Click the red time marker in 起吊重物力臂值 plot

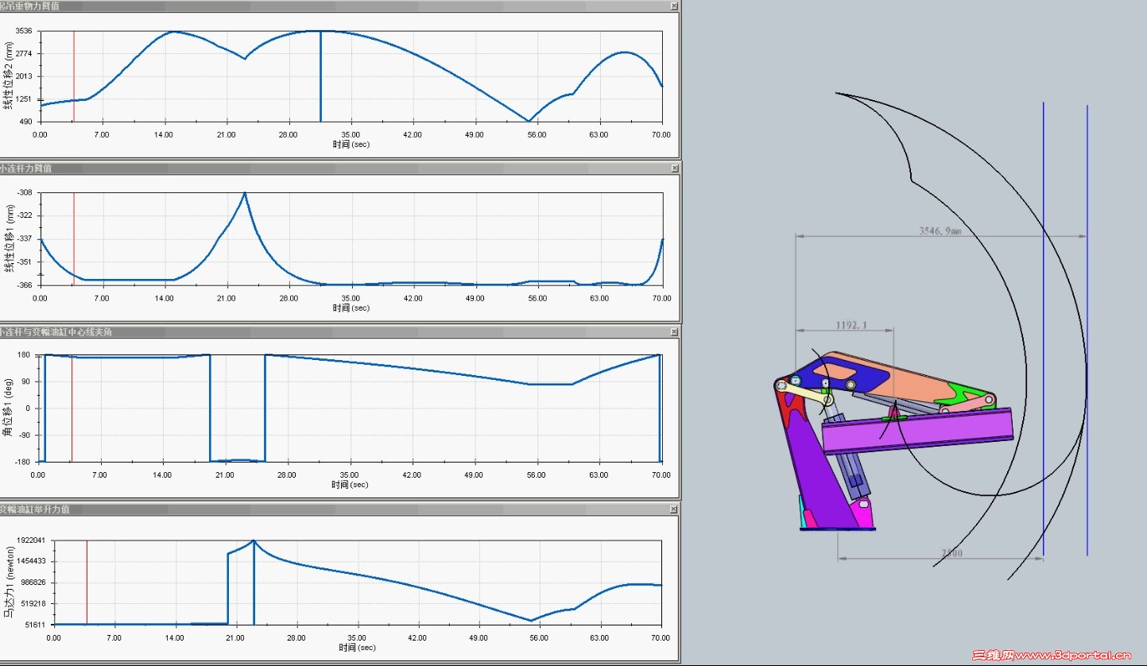[74, 76]
